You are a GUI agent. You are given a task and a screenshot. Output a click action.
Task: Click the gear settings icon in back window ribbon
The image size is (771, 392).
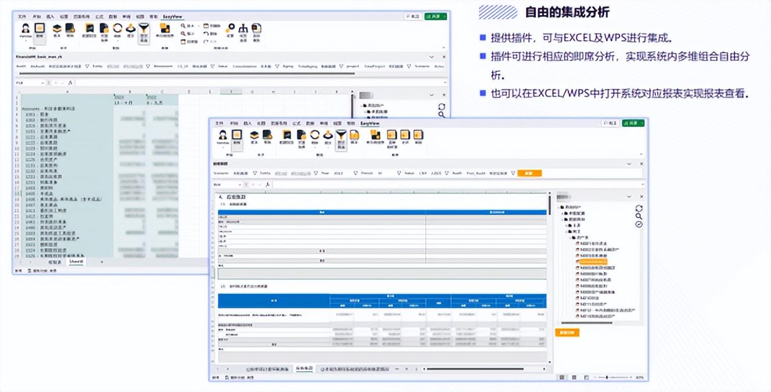pyautogui.click(x=230, y=29)
